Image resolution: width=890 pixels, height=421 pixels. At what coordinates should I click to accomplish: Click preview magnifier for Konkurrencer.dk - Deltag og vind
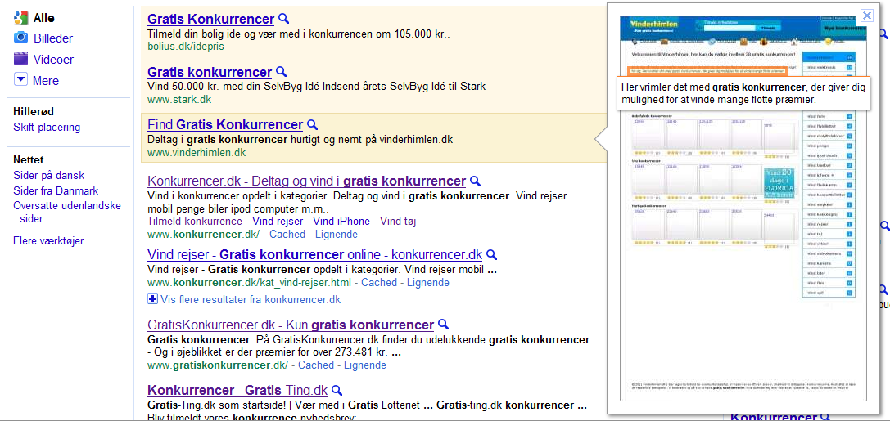[476, 181]
